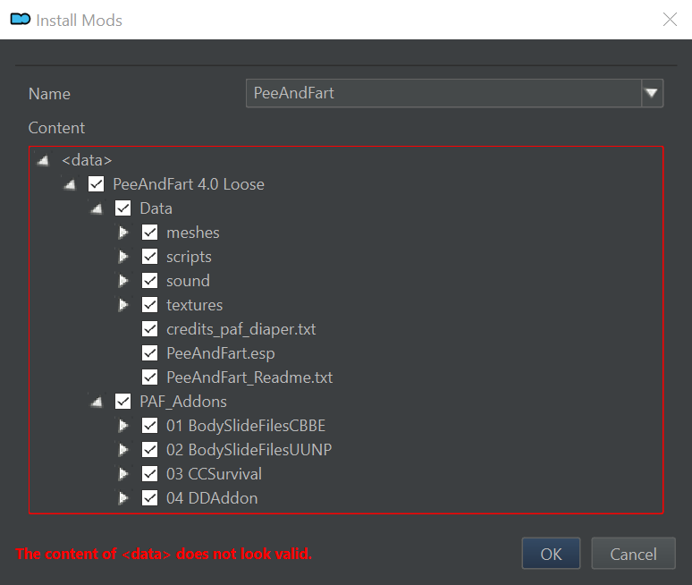
Task: Toggle the scripts checkbox
Action: [149, 257]
